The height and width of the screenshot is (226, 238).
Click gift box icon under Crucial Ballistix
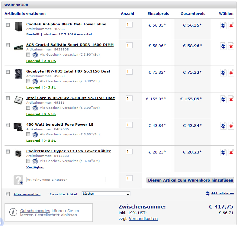click(35, 55)
